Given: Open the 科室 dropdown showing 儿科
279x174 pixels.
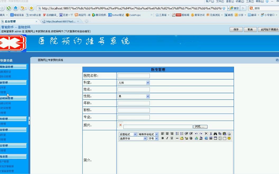Looking at the screenshot, I should [x=134, y=83].
